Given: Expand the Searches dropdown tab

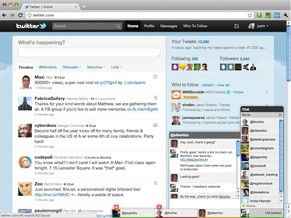Looking at the screenshot, I should (x=96, y=67).
